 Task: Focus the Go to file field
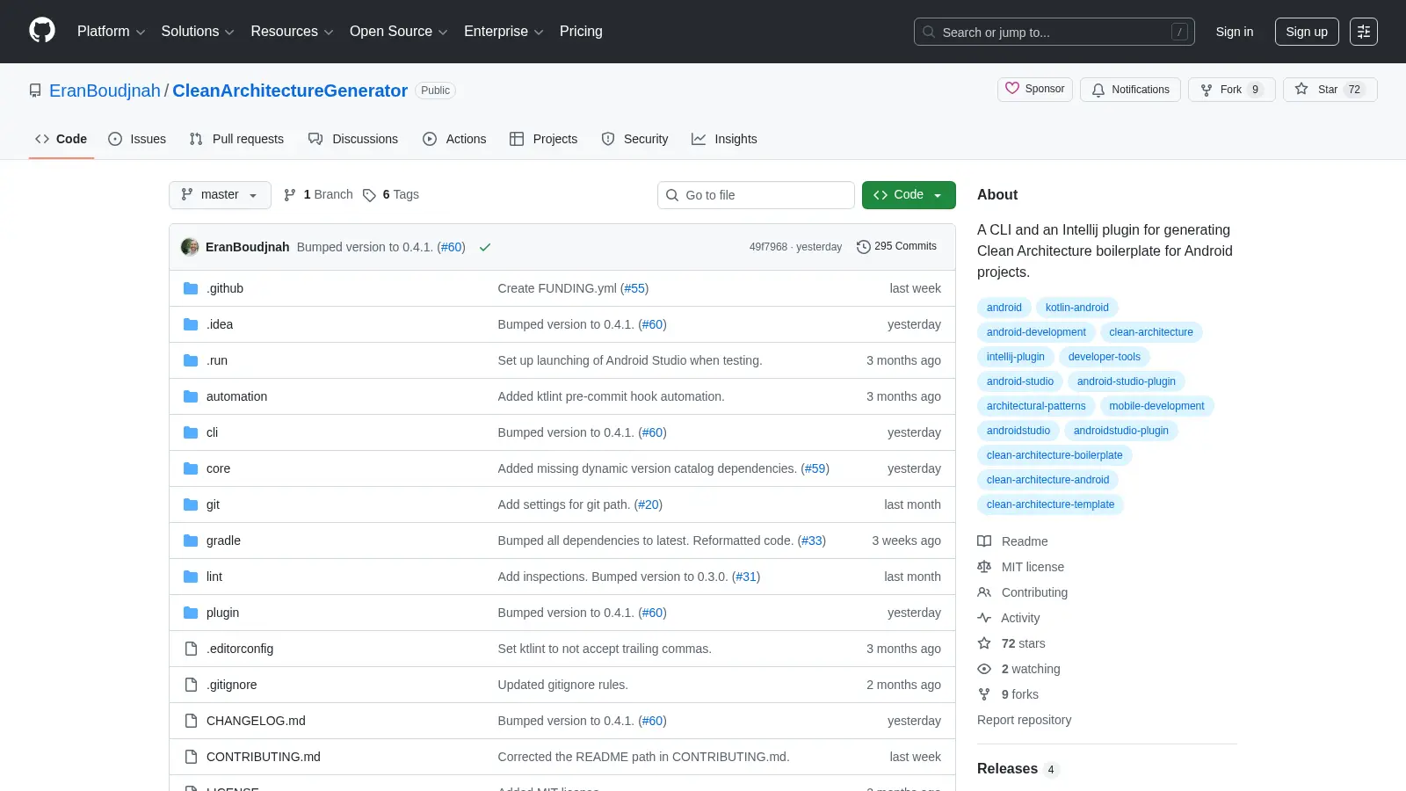coord(756,195)
